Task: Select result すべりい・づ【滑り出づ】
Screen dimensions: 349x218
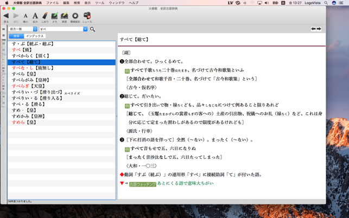Action: pyautogui.click(x=62, y=92)
